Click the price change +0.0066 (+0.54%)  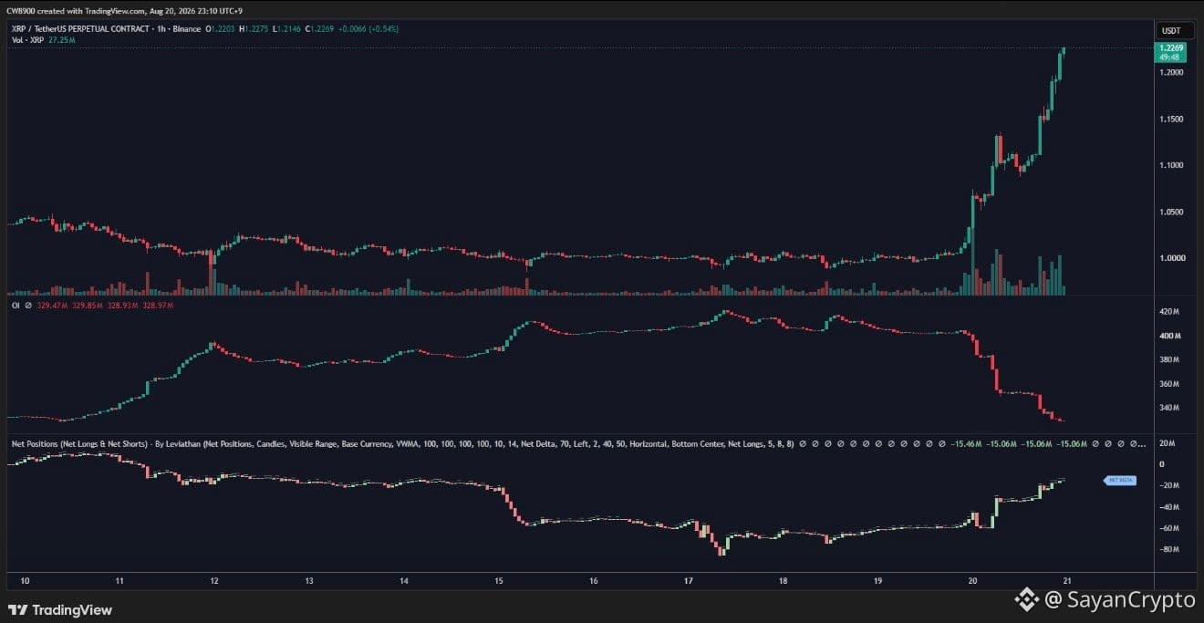(x=367, y=29)
